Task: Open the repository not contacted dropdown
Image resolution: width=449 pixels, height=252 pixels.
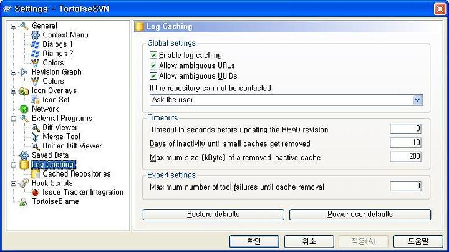Action: point(417,100)
